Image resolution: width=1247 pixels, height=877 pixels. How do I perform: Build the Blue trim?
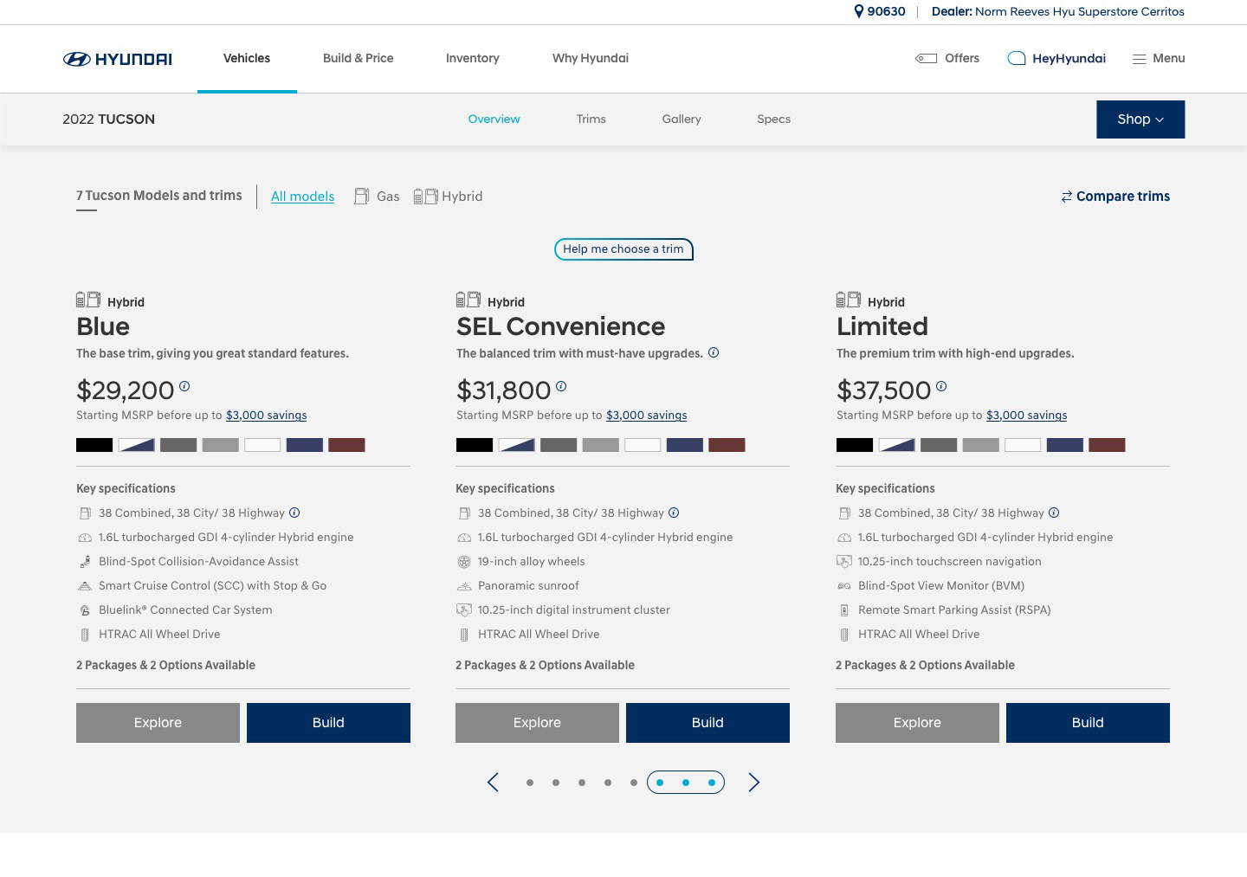point(328,723)
